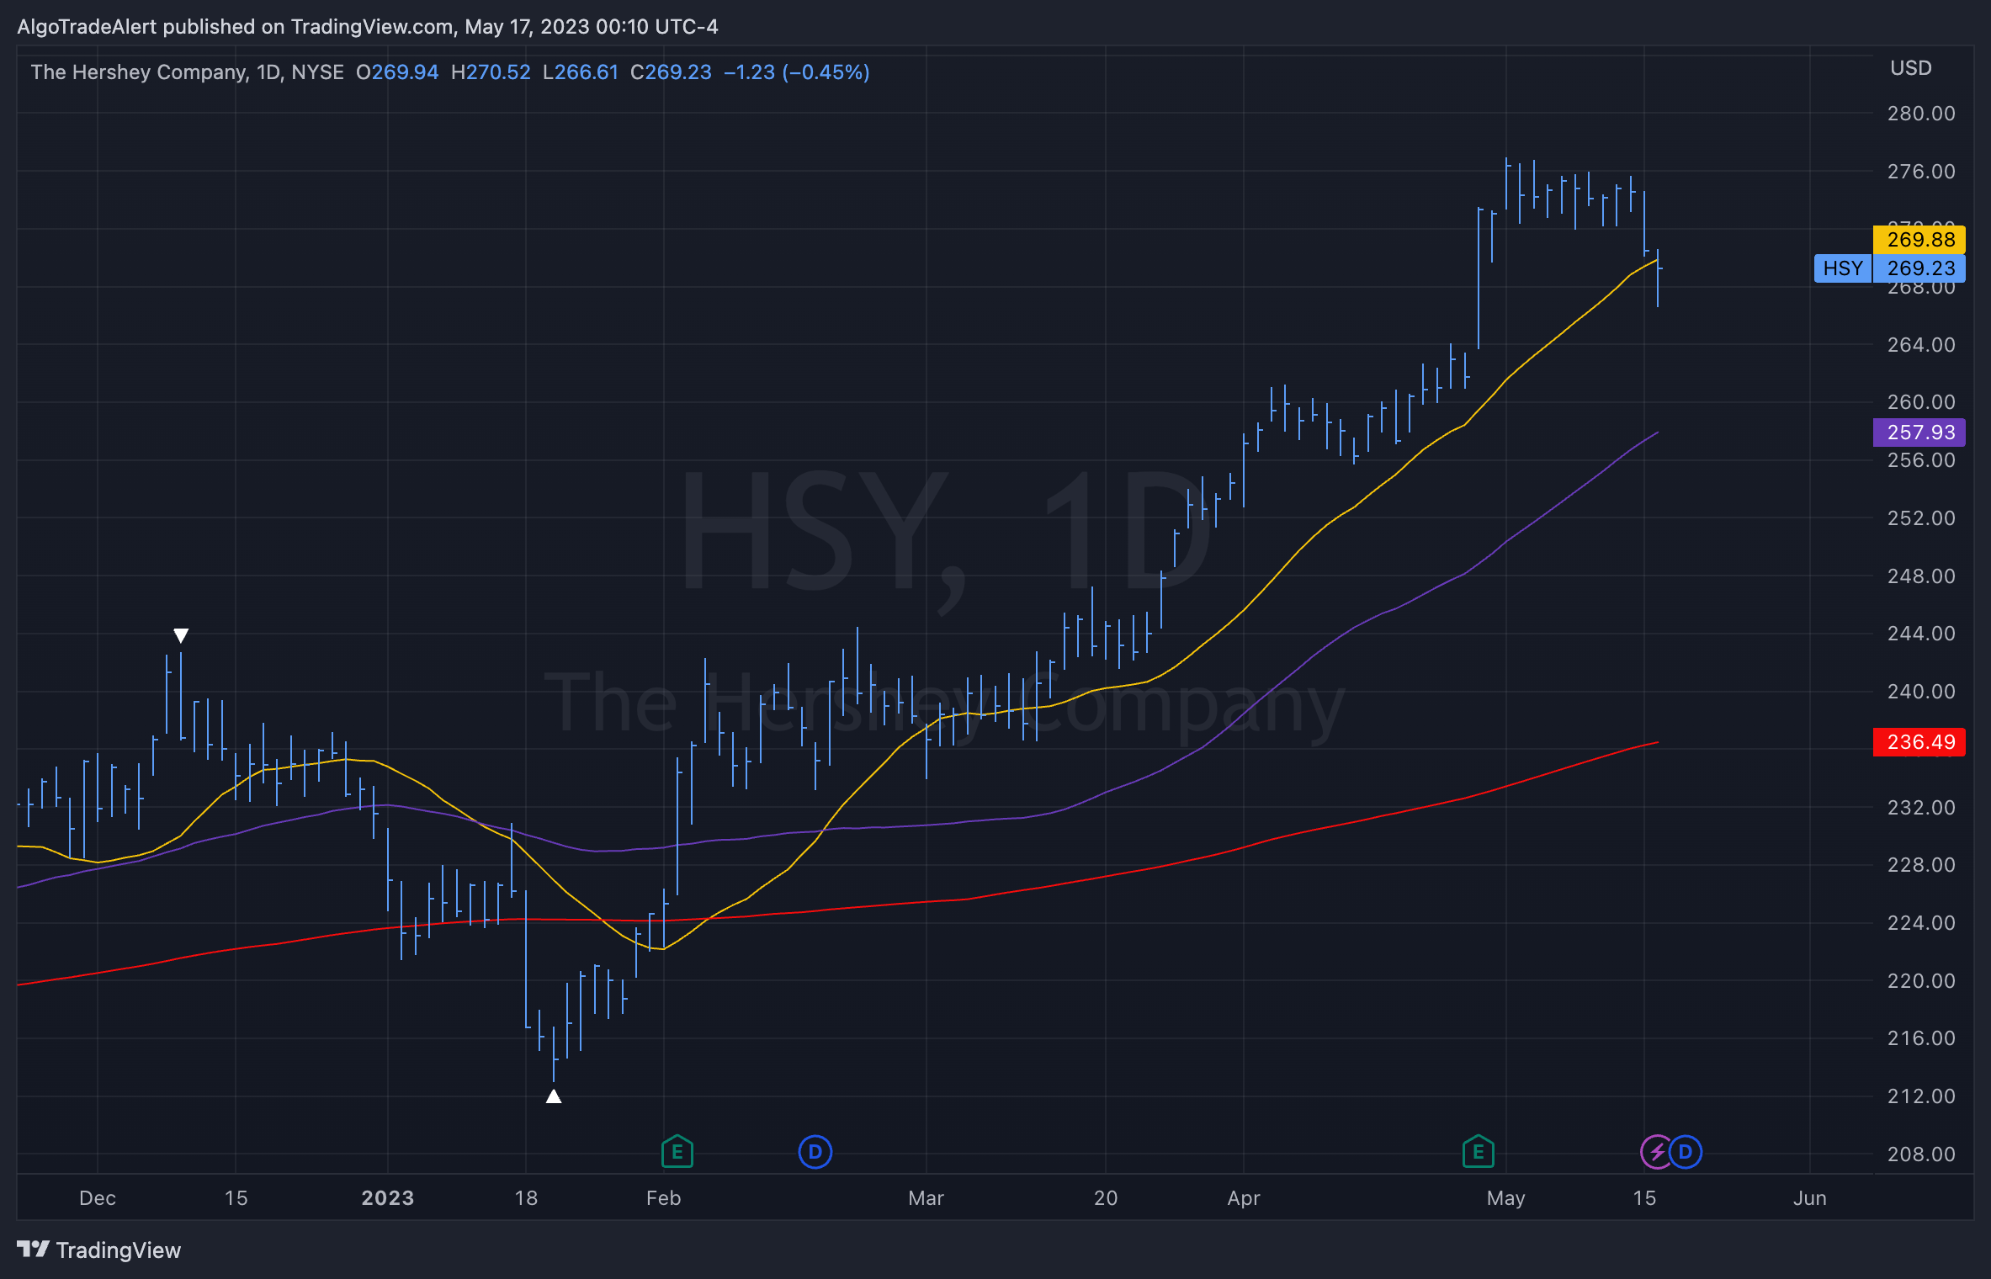Screen dimensions: 1991x1279
Task: Click the 280.00 price axis label
Action: tap(1921, 114)
